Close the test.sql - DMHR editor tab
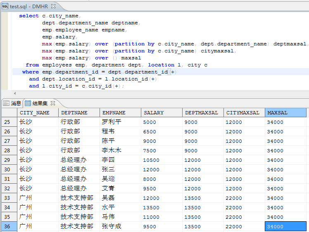309x232 pixels. tap(54, 6)
